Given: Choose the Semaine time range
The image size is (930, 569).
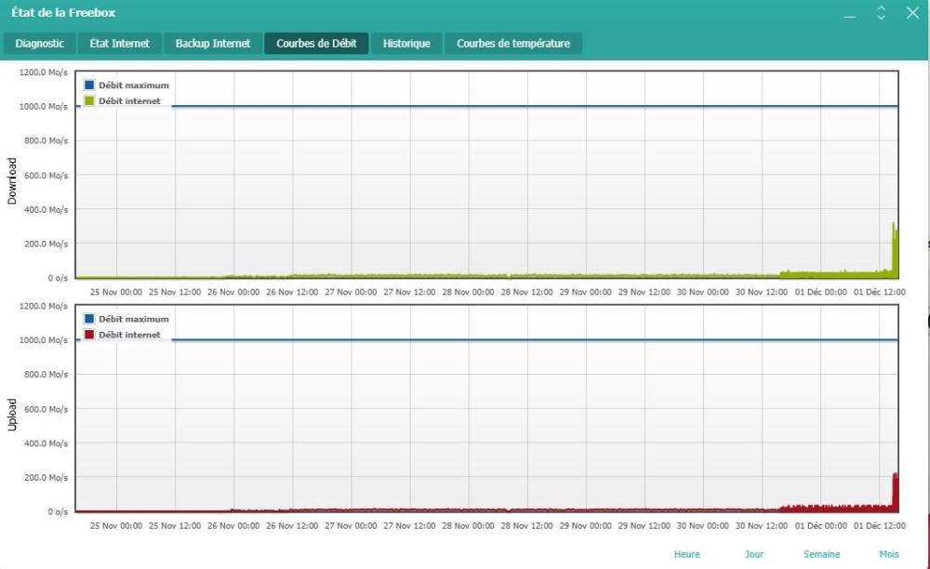Looking at the screenshot, I should click(x=821, y=554).
